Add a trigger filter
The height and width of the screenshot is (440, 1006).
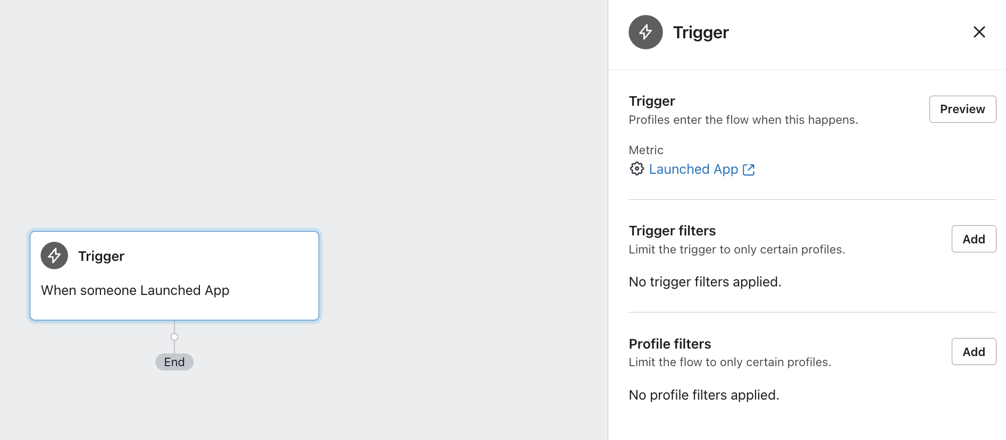(973, 239)
